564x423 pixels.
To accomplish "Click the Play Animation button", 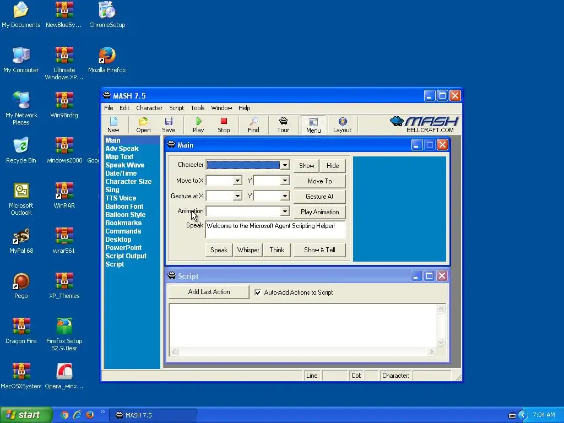I will click(x=320, y=212).
